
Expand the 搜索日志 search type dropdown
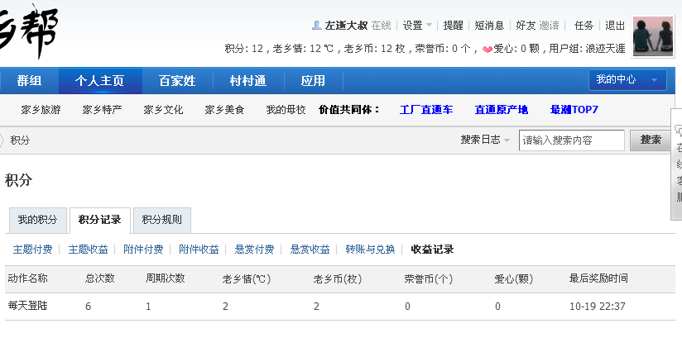(x=485, y=140)
